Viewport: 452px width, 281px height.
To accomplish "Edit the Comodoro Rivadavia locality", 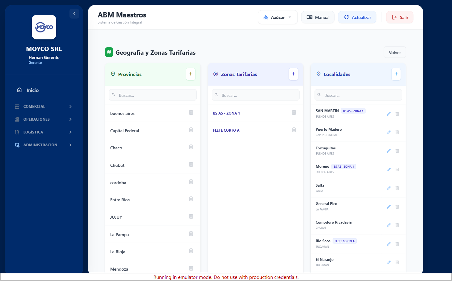I will (x=389, y=225).
